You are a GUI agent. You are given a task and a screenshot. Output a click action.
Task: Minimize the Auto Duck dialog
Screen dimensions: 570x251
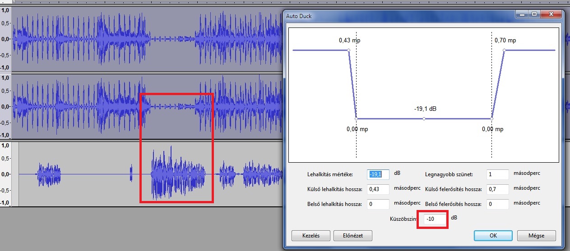click(523, 15)
